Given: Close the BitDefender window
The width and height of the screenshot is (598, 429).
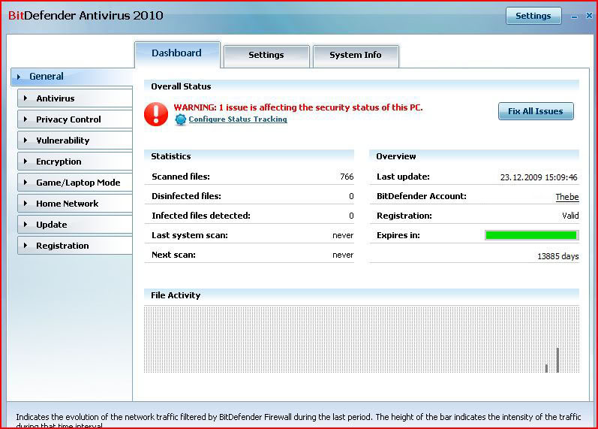Looking at the screenshot, I should pos(588,16).
